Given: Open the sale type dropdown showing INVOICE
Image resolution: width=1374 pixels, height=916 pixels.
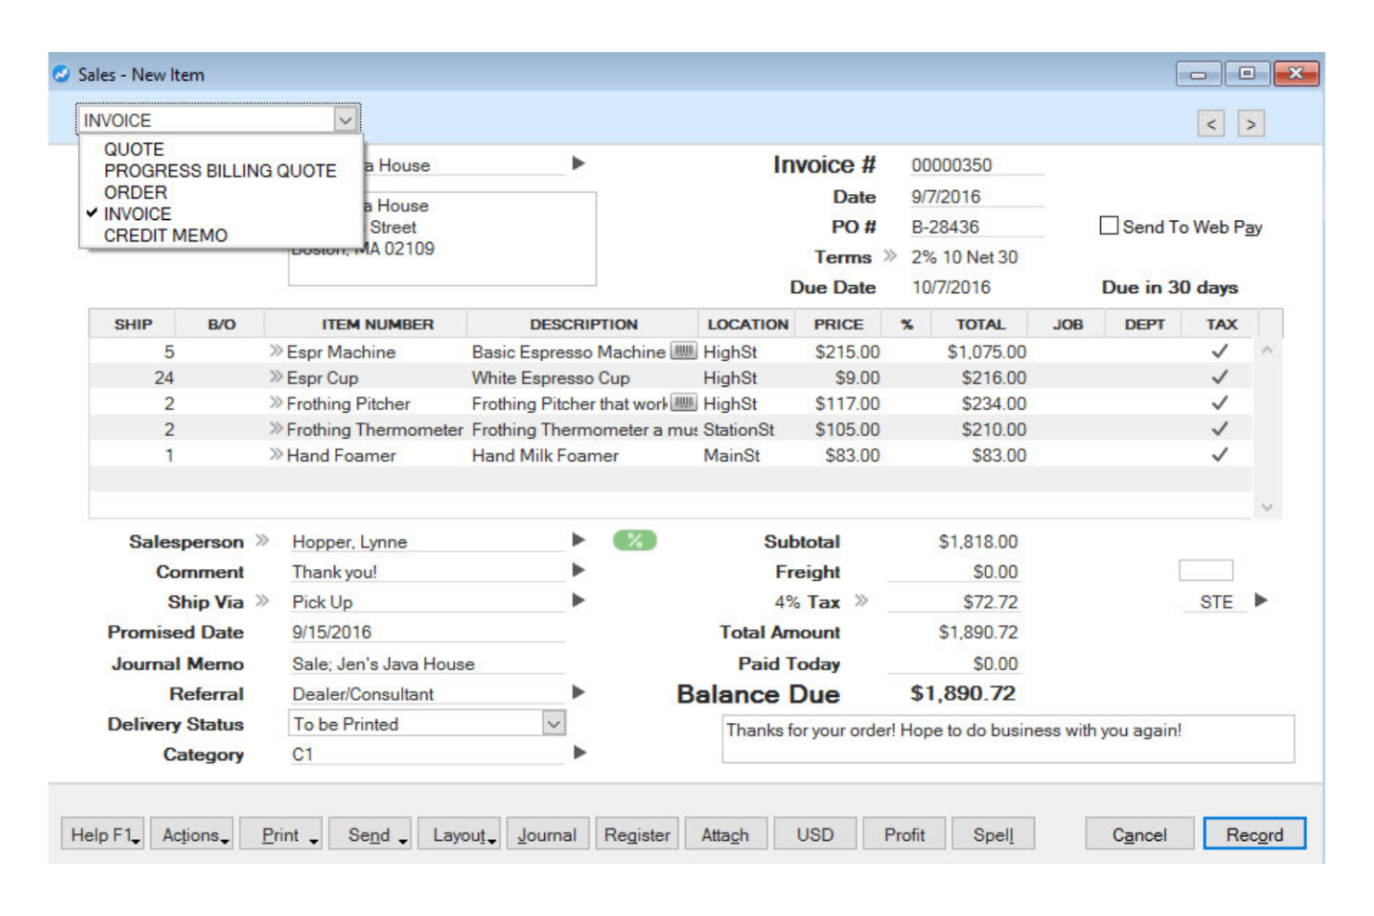Looking at the screenshot, I should coord(344,119).
